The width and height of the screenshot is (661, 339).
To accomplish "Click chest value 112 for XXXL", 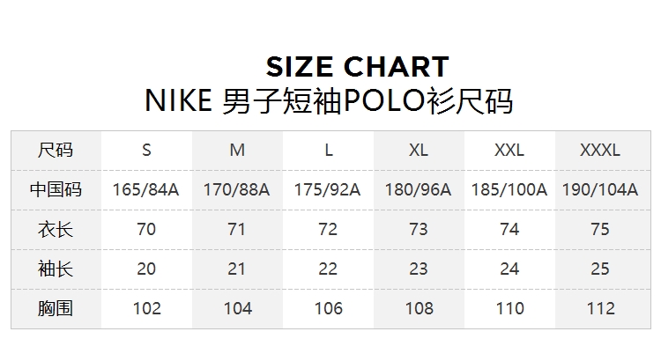I will coord(601,309).
